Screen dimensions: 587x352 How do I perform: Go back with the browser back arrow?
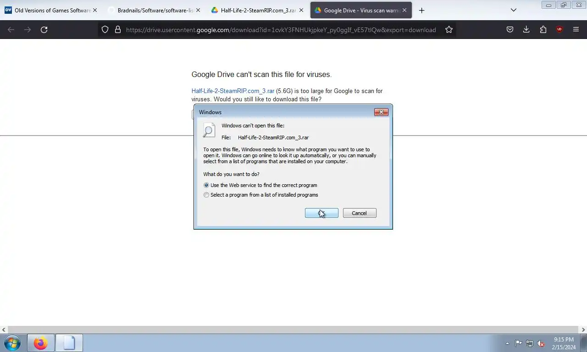(11, 29)
